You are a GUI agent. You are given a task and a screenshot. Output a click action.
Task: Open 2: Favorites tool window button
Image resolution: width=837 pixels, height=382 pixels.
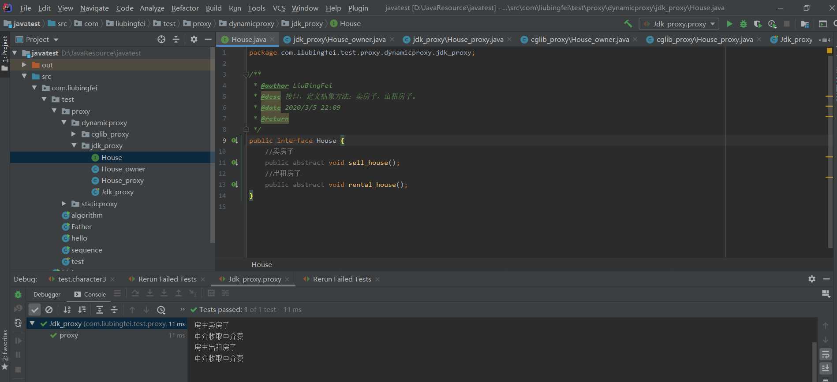point(5,351)
